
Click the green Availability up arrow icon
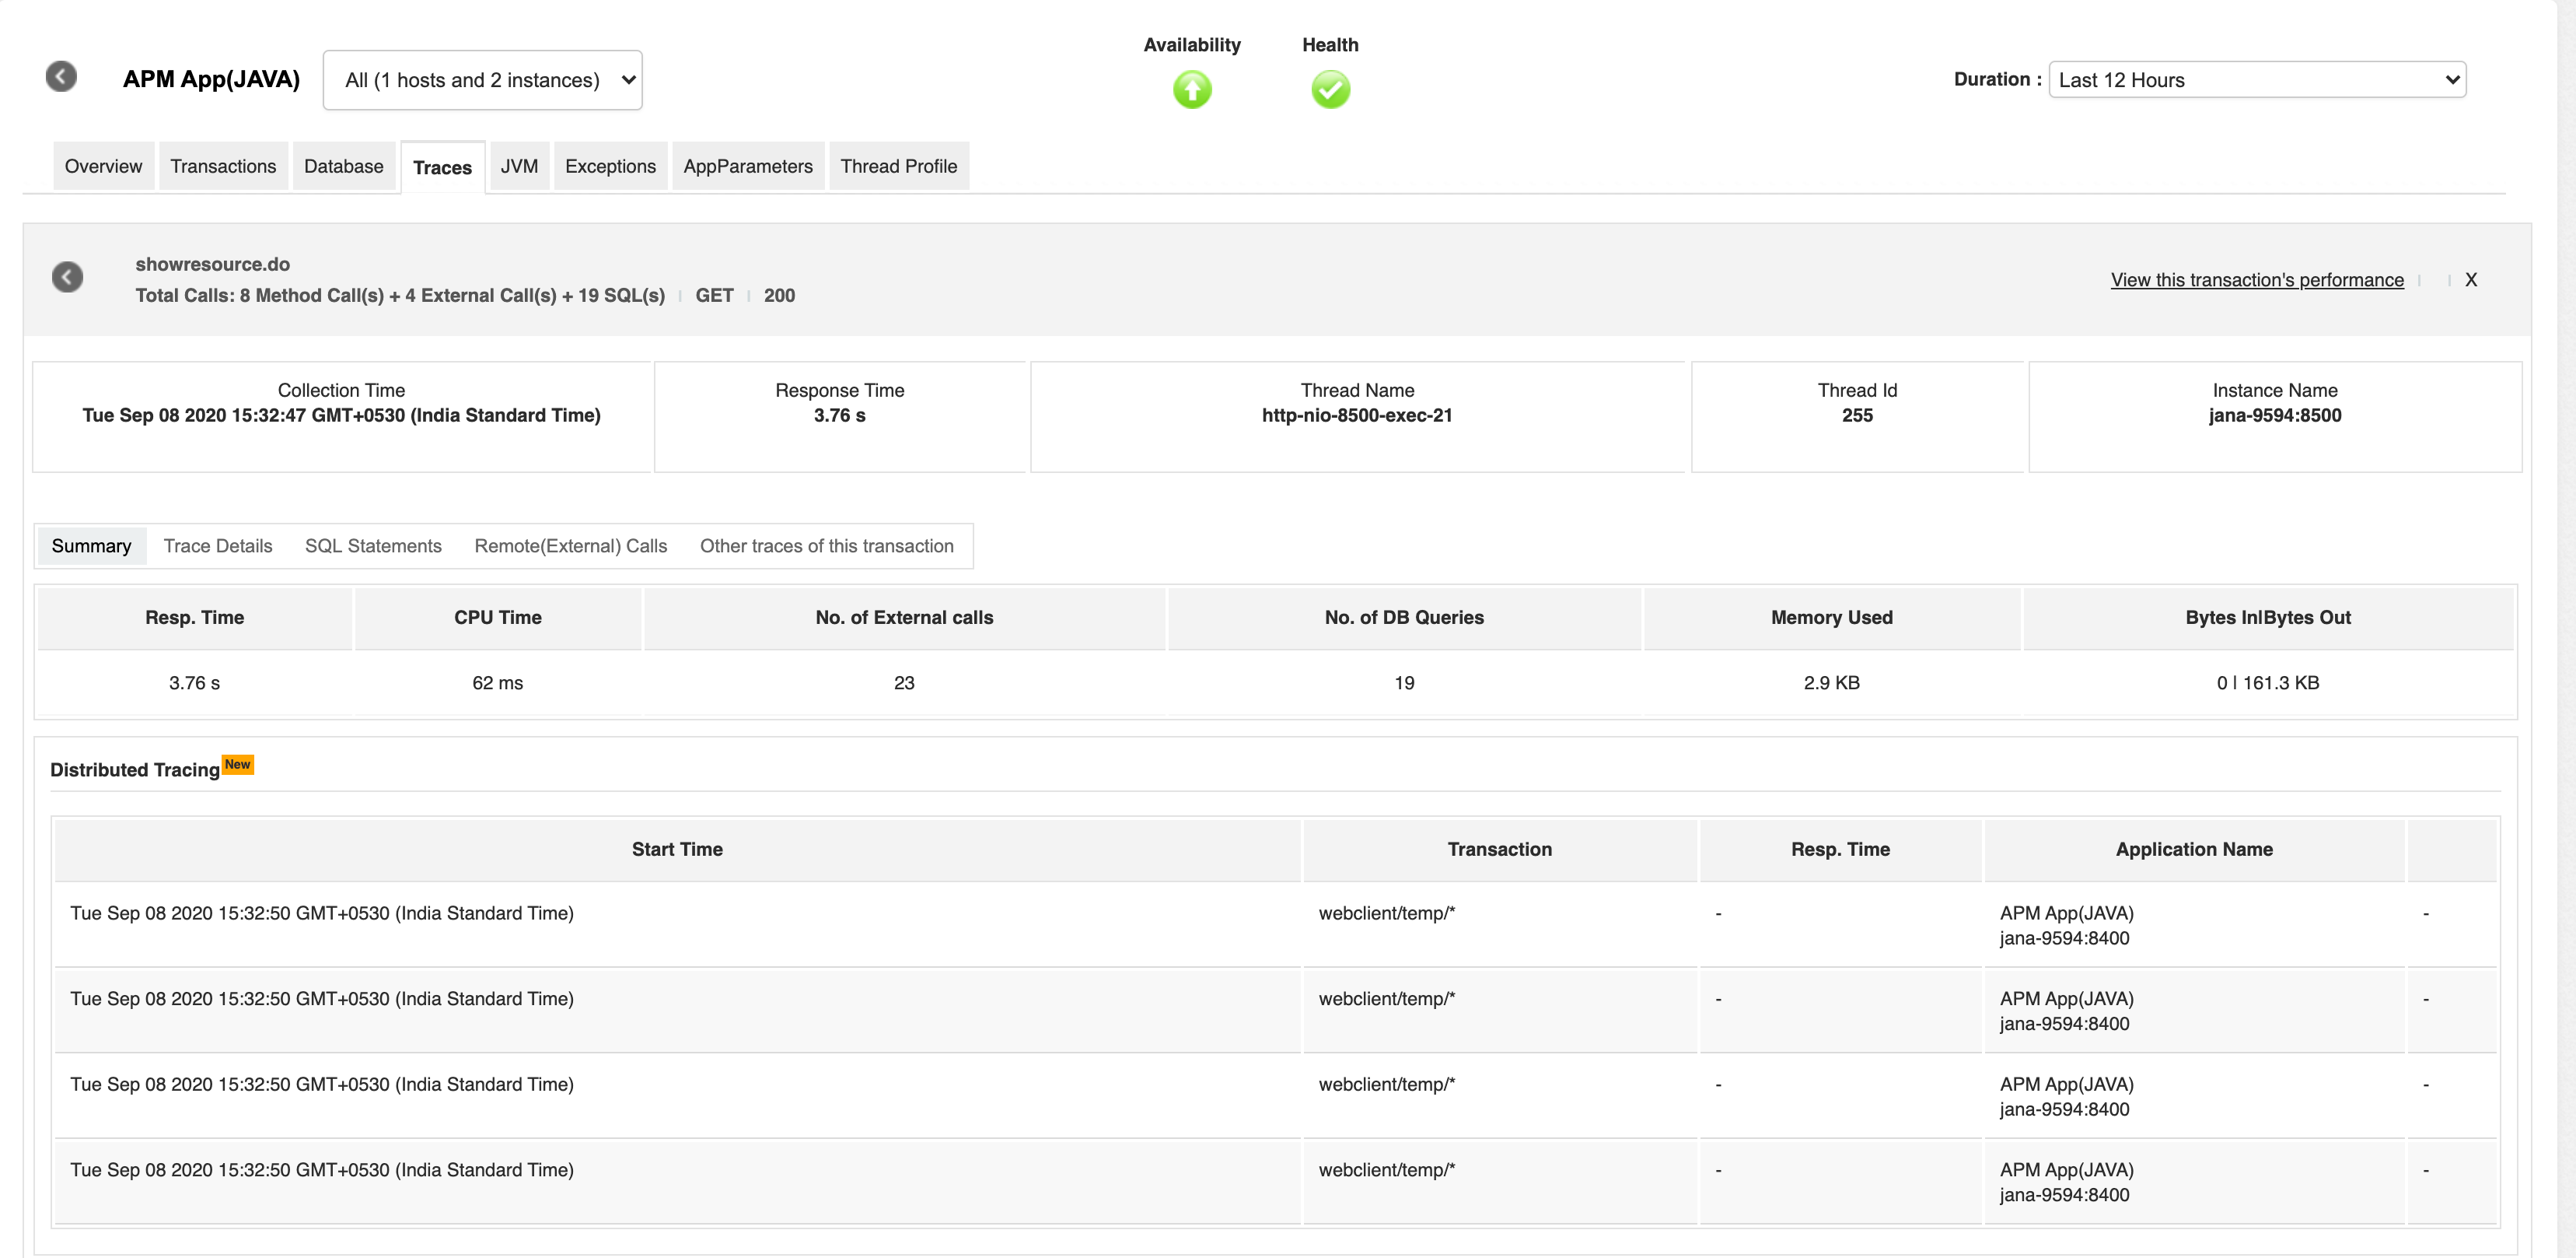click(x=1191, y=90)
